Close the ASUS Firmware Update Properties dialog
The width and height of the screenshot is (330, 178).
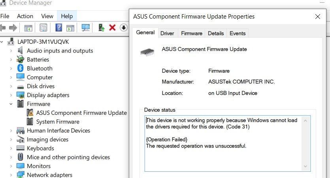(318, 17)
